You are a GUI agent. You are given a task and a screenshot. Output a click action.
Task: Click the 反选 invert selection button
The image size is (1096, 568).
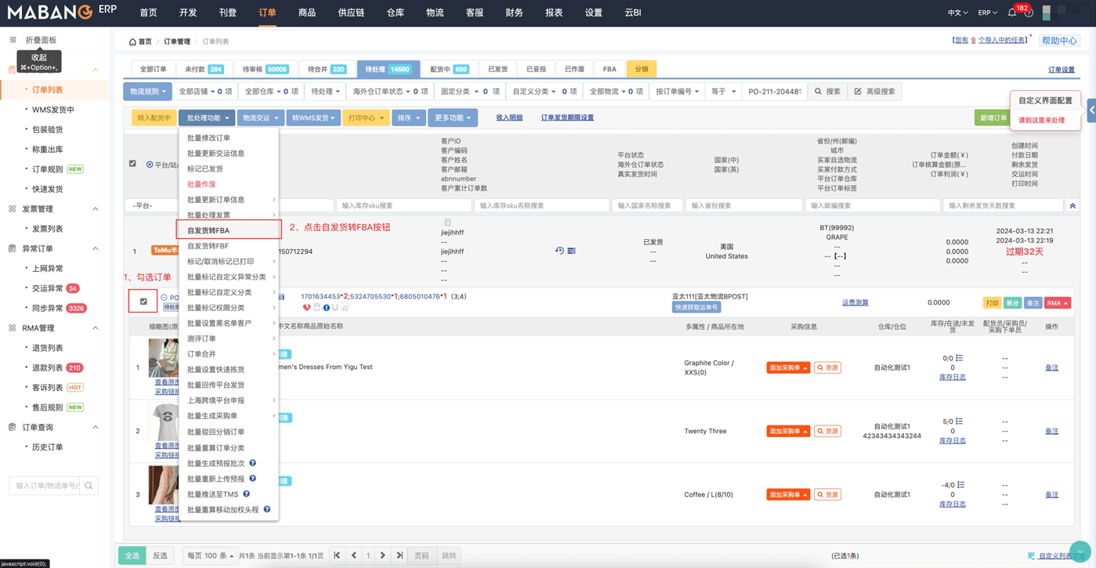(160, 555)
